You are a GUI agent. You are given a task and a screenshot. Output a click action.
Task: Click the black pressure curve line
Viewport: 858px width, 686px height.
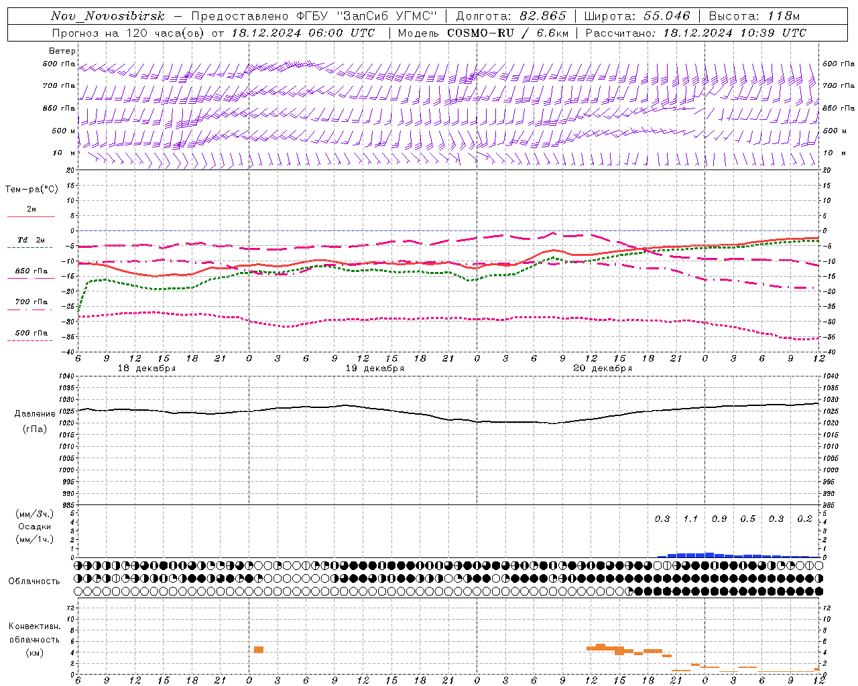click(448, 419)
